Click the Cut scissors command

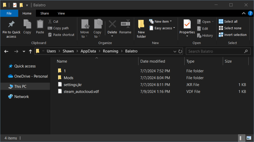tap(53, 22)
